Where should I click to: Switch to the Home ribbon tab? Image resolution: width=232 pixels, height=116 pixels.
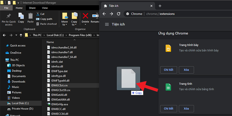(19, 8)
